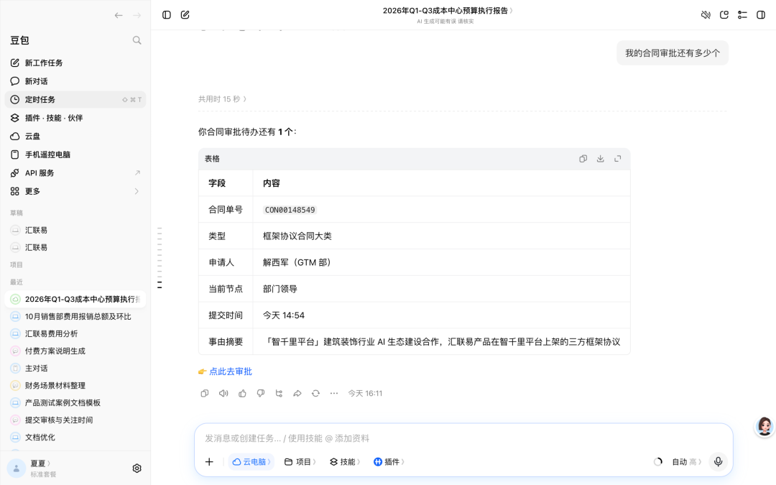Screen dimensions: 776x485
Task: Open the 项目 selector in the input bar
Action: click(x=300, y=462)
